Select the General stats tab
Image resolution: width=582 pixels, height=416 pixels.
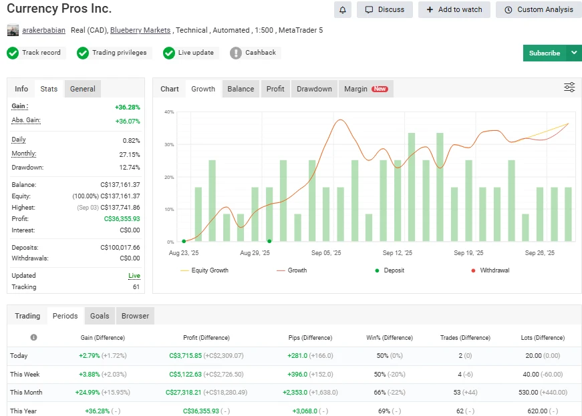pos(83,89)
